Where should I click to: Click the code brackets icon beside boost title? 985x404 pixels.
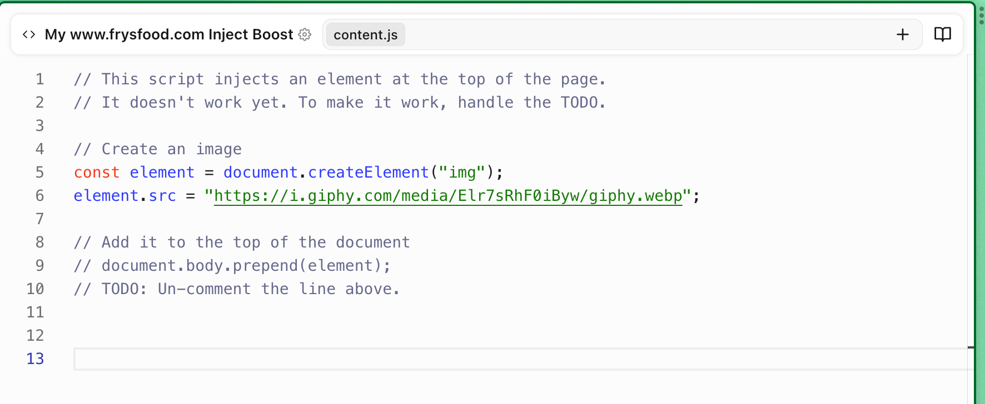tap(29, 34)
